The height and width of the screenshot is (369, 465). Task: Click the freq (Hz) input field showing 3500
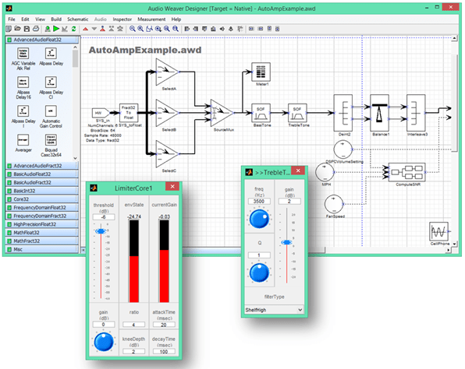click(x=259, y=201)
